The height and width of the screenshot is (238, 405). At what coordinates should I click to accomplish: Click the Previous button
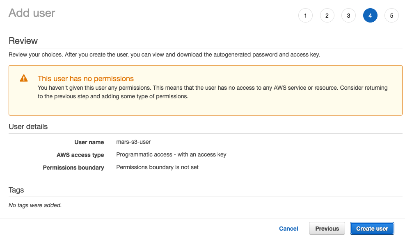327,229
